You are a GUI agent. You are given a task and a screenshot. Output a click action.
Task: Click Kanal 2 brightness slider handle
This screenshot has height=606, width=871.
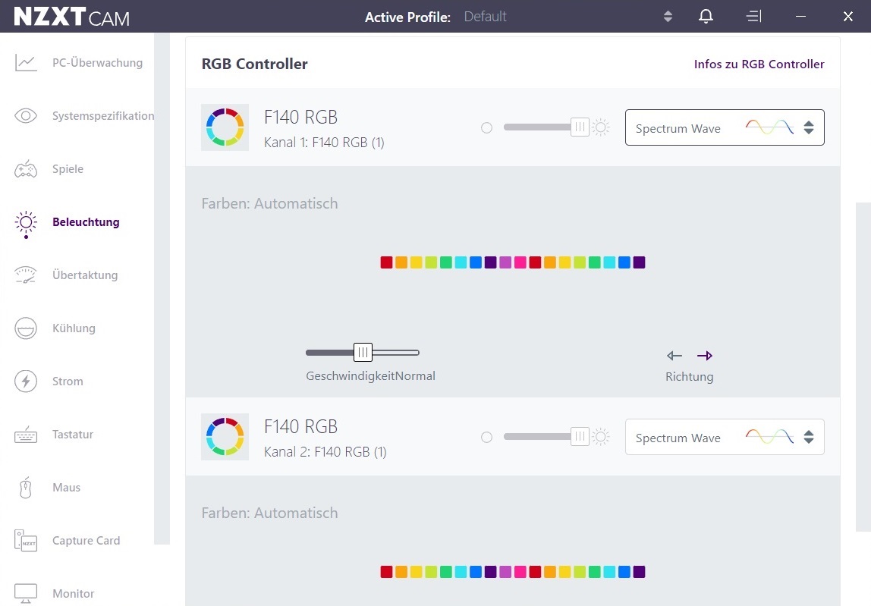(580, 437)
